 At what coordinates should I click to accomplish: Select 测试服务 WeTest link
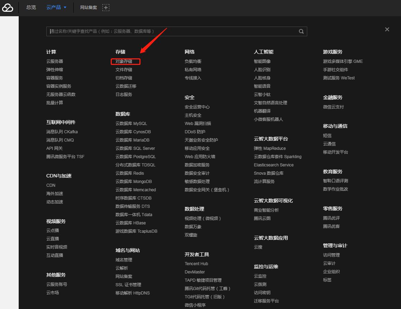pyautogui.click(x=339, y=78)
